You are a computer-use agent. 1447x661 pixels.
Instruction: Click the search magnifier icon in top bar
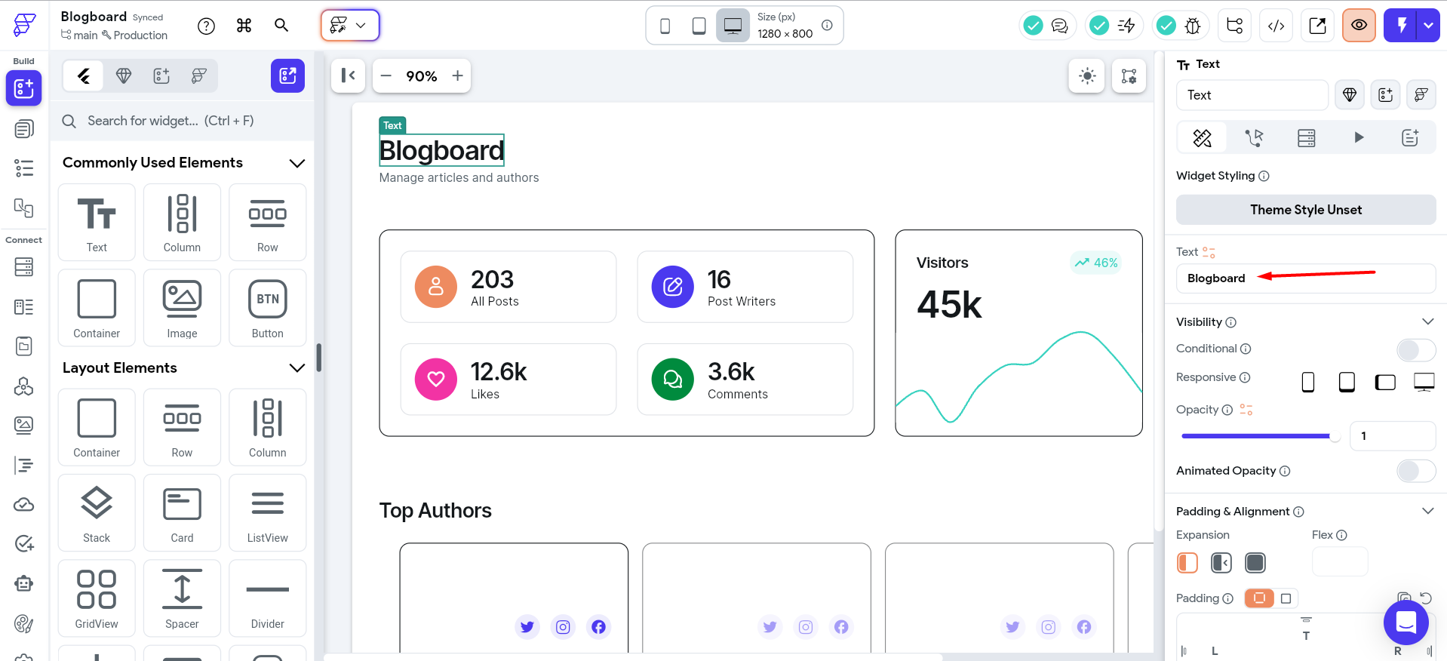pyautogui.click(x=281, y=26)
